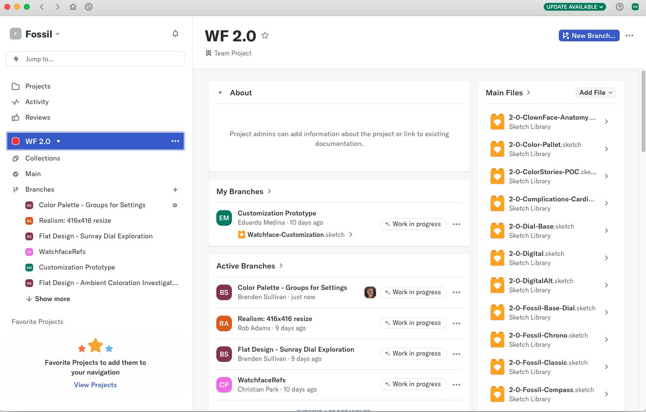Screen dimensions: 646x412
Task: Click the EM avatar in My Branches
Action: pos(224,218)
